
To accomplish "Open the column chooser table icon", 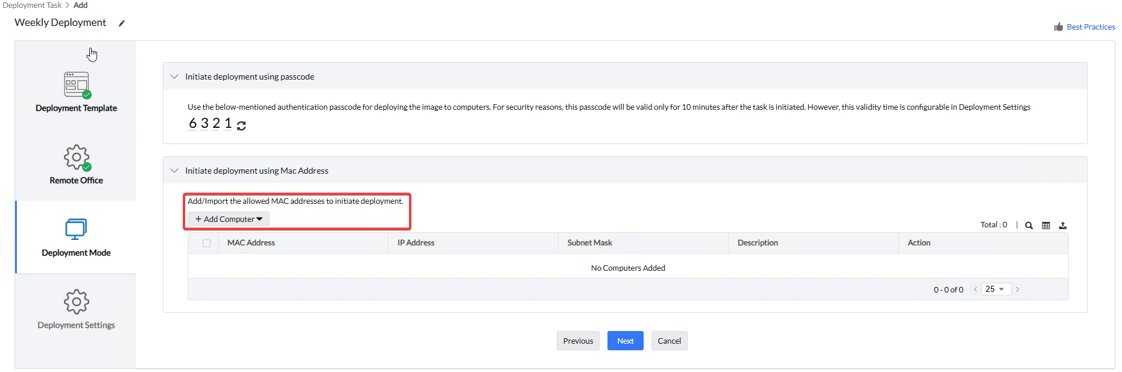I will pyautogui.click(x=1046, y=225).
